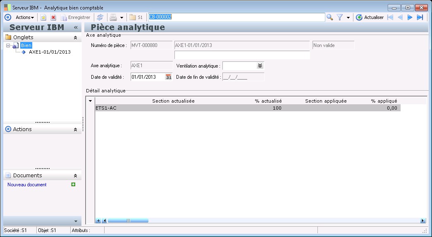Click the Non valide status field

click(333, 45)
